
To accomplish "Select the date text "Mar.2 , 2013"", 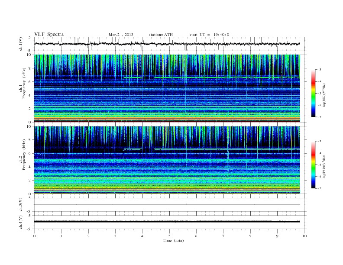I will click(121, 35).
